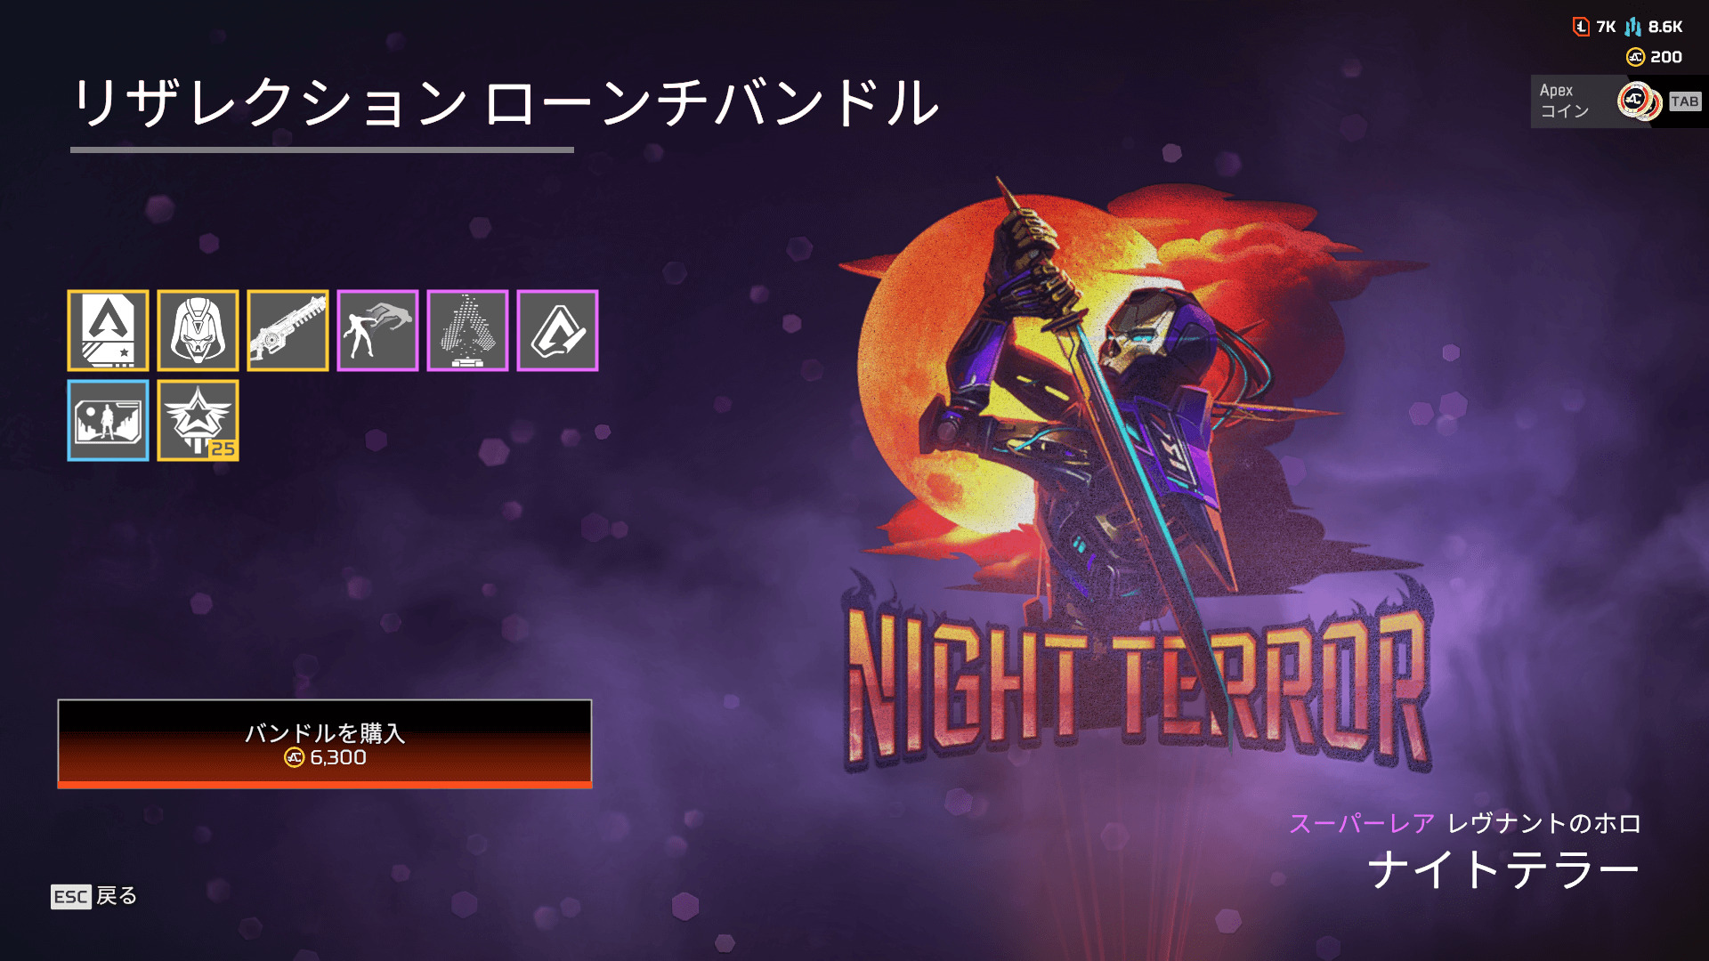Viewport: 1709px width, 961px height.
Task: Click the TAB key hint badge
Action: (x=1684, y=101)
